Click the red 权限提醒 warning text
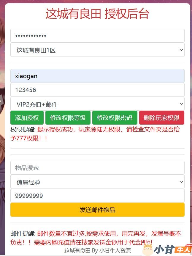This screenshot has height=256, width=192. point(95,134)
